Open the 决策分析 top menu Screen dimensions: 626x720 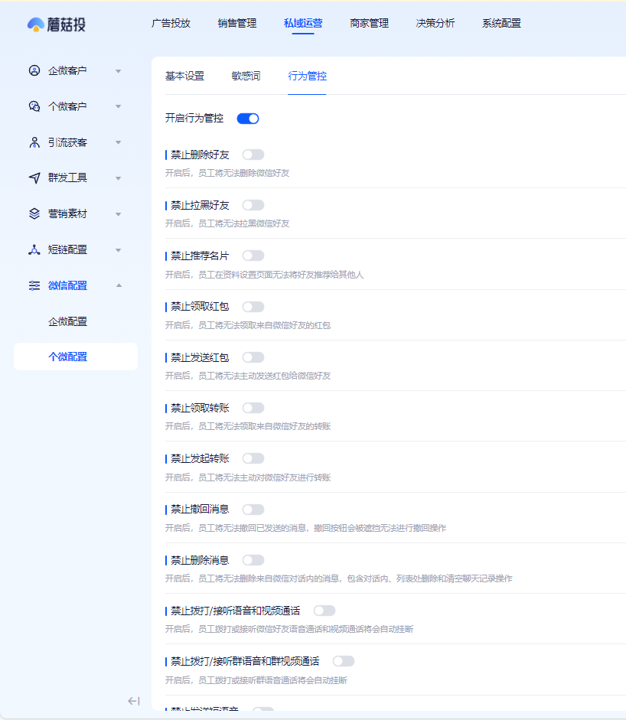[435, 24]
